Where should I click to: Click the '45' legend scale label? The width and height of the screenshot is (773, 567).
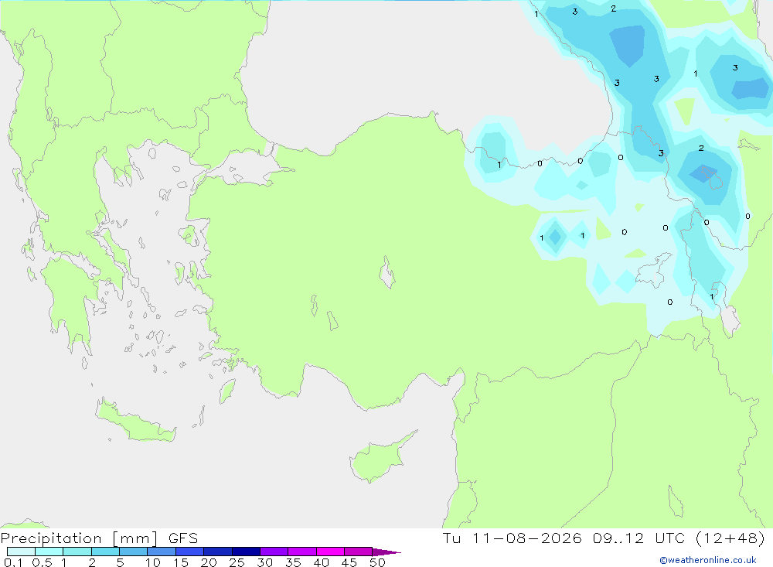point(349,562)
